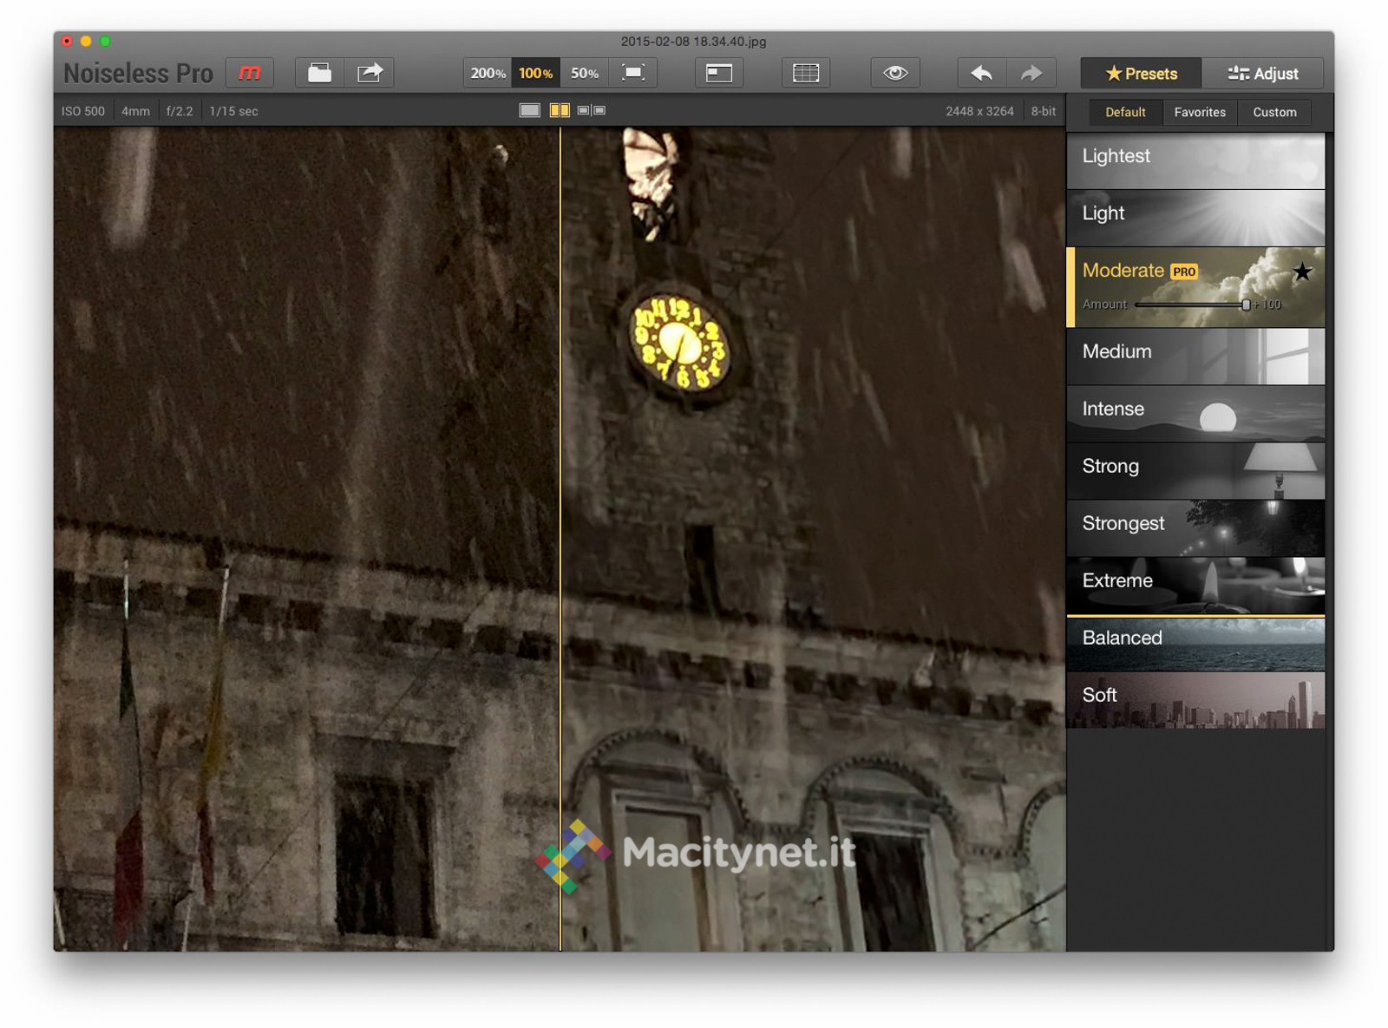Apply the Extreme preset

click(x=1195, y=586)
